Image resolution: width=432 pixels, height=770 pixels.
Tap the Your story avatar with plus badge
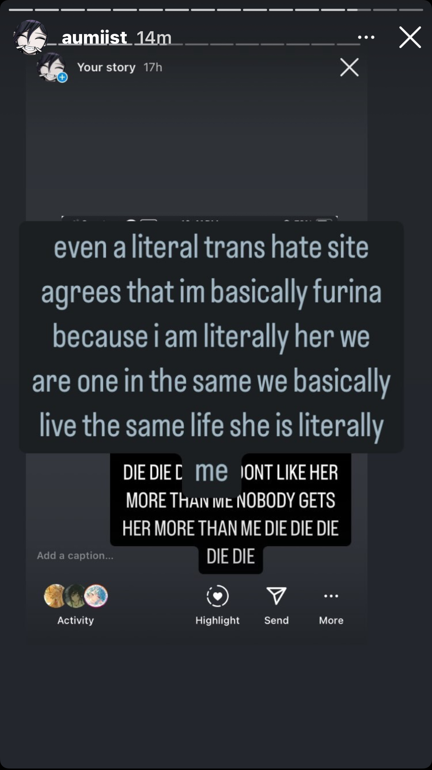pos(52,67)
